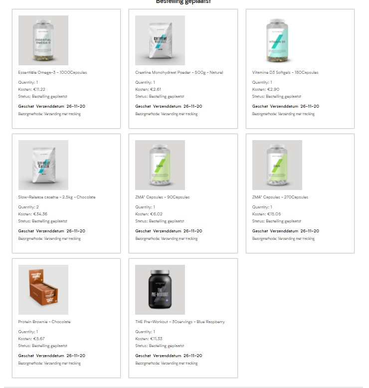Select the Bestelling geplaatst heading
369x388 pixels.
tap(184, 1)
